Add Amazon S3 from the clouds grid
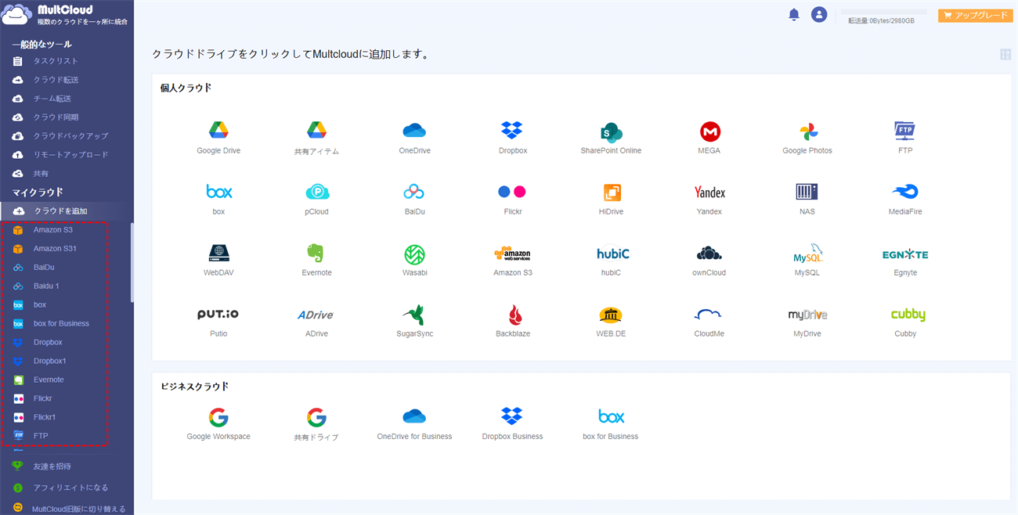The height and width of the screenshot is (515, 1018). [512, 253]
